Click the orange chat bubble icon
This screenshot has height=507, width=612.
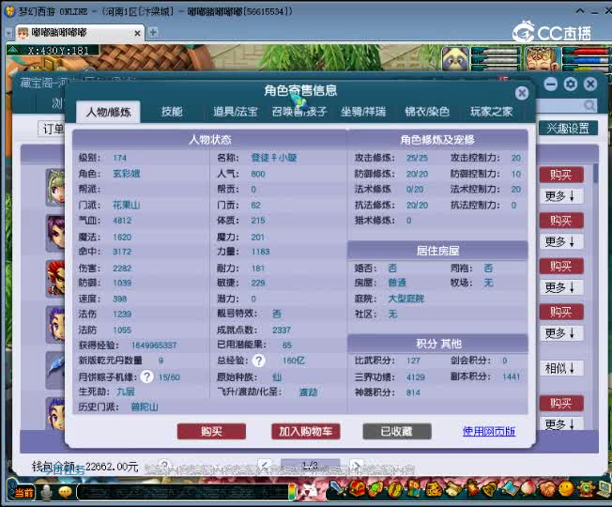tap(65, 492)
